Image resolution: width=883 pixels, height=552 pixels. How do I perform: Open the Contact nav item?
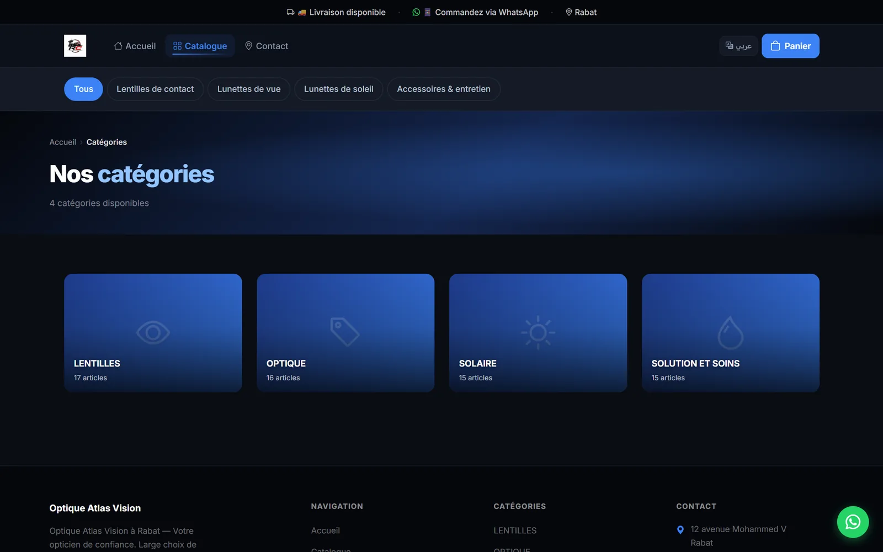[x=267, y=46]
